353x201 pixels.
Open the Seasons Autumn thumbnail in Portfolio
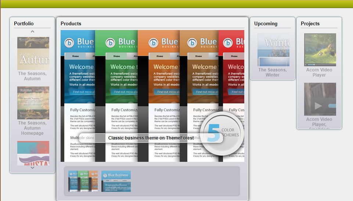click(x=33, y=53)
